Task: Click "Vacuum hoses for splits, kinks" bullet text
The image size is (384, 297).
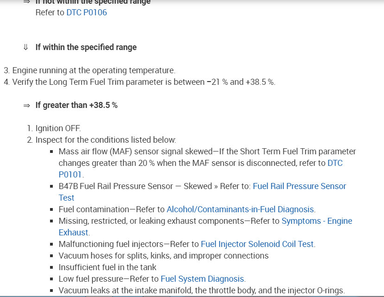Action: click(x=164, y=256)
